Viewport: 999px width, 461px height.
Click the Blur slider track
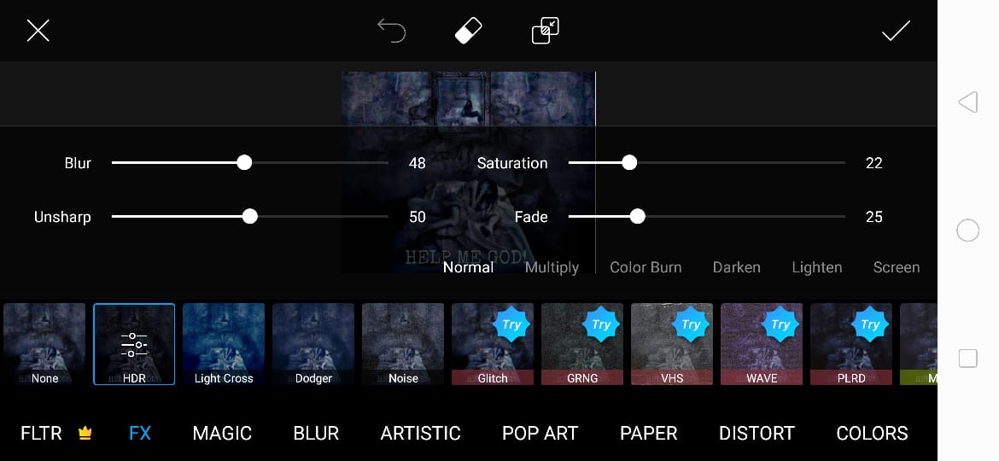tap(249, 163)
